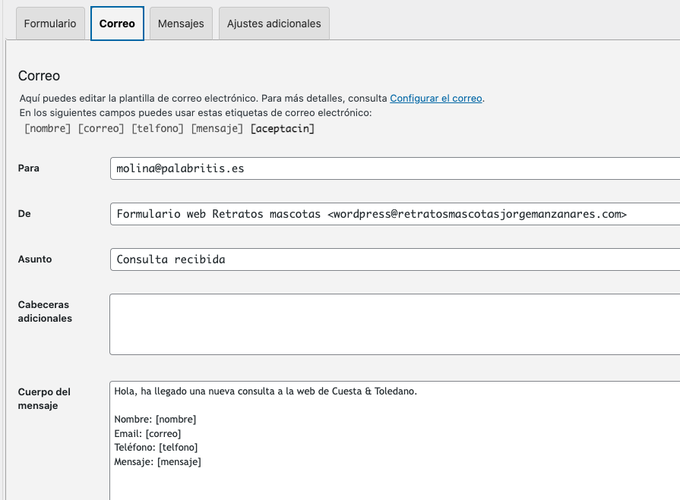Click the [mensaje] mail tag

pyautogui.click(x=217, y=128)
